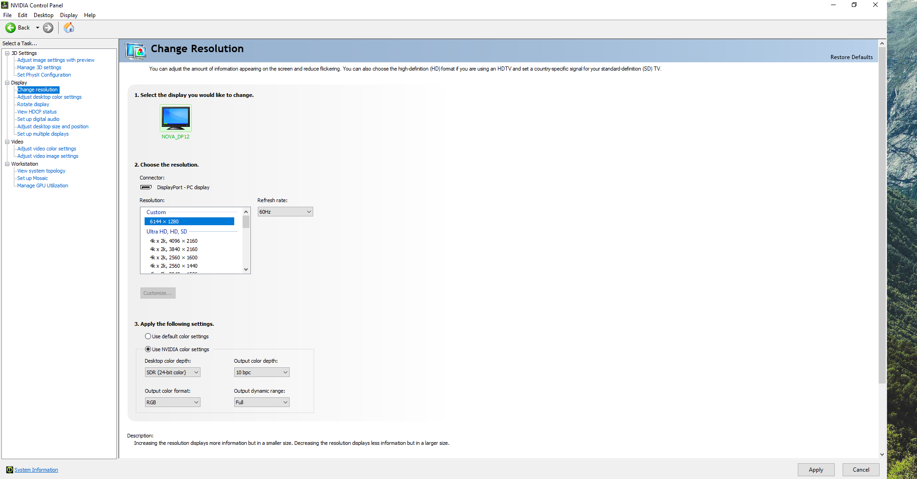Expand the Output color format dropdown
This screenshot has width=917, height=479.
tap(172, 402)
